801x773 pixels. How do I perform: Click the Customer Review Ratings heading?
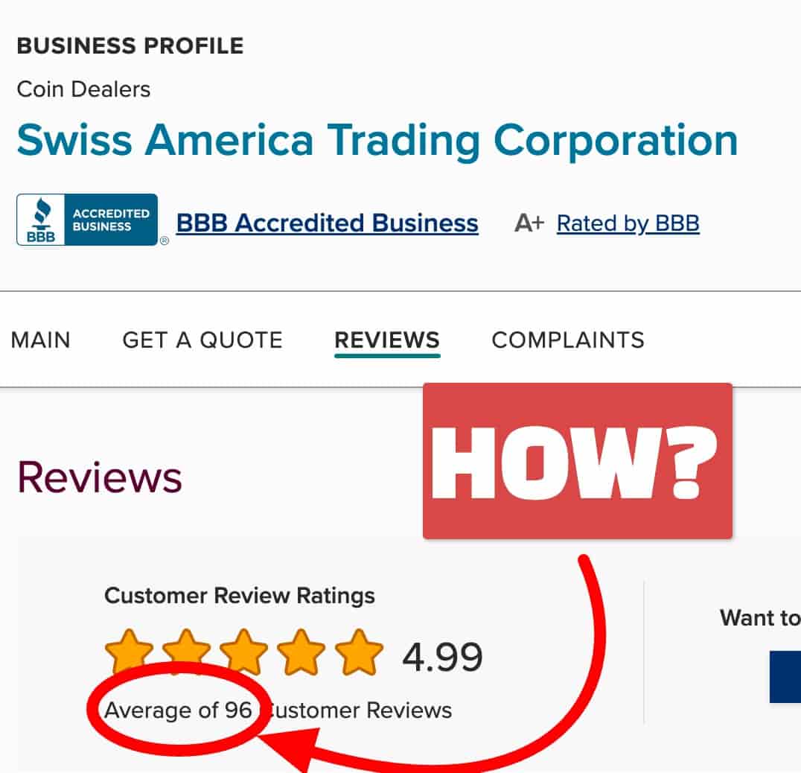tap(240, 596)
